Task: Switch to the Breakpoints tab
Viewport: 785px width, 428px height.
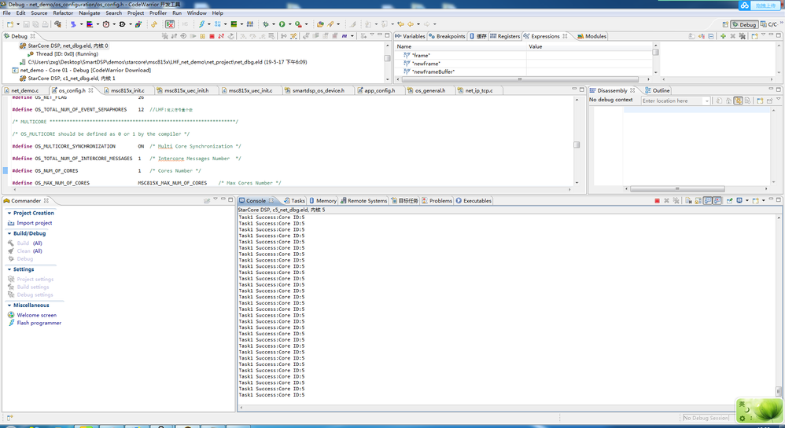Action: 447,36
